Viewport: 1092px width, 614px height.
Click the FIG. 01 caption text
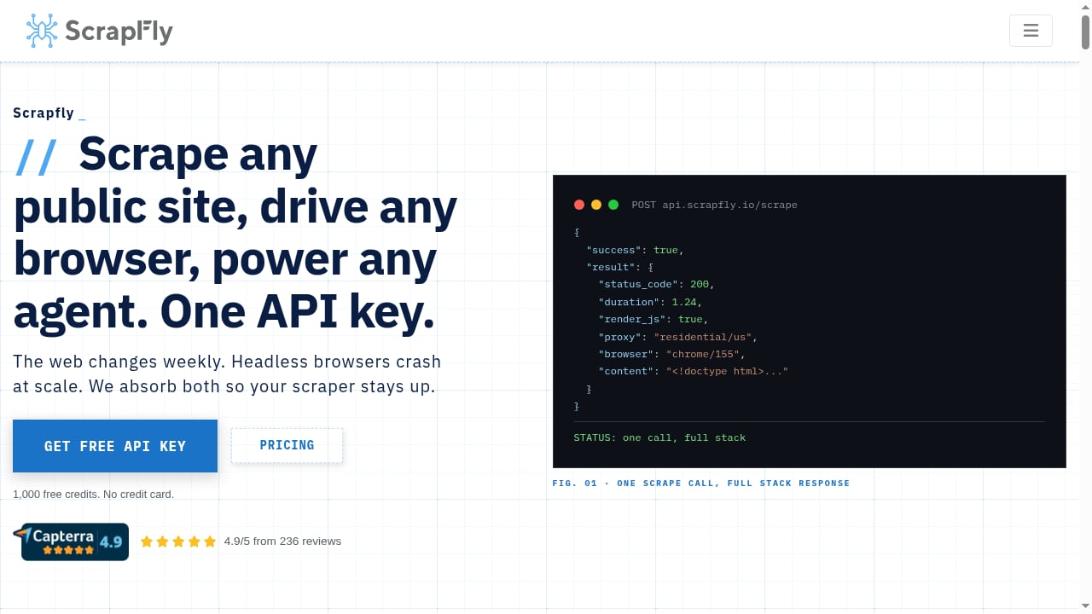click(701, 484)
